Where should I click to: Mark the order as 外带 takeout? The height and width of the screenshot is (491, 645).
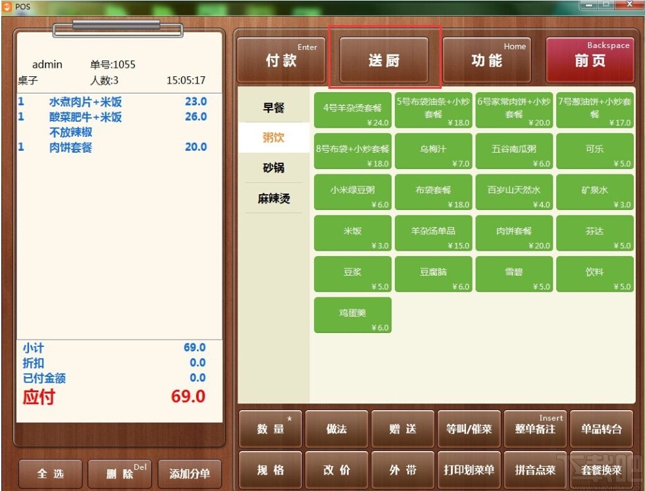[403, 470]
